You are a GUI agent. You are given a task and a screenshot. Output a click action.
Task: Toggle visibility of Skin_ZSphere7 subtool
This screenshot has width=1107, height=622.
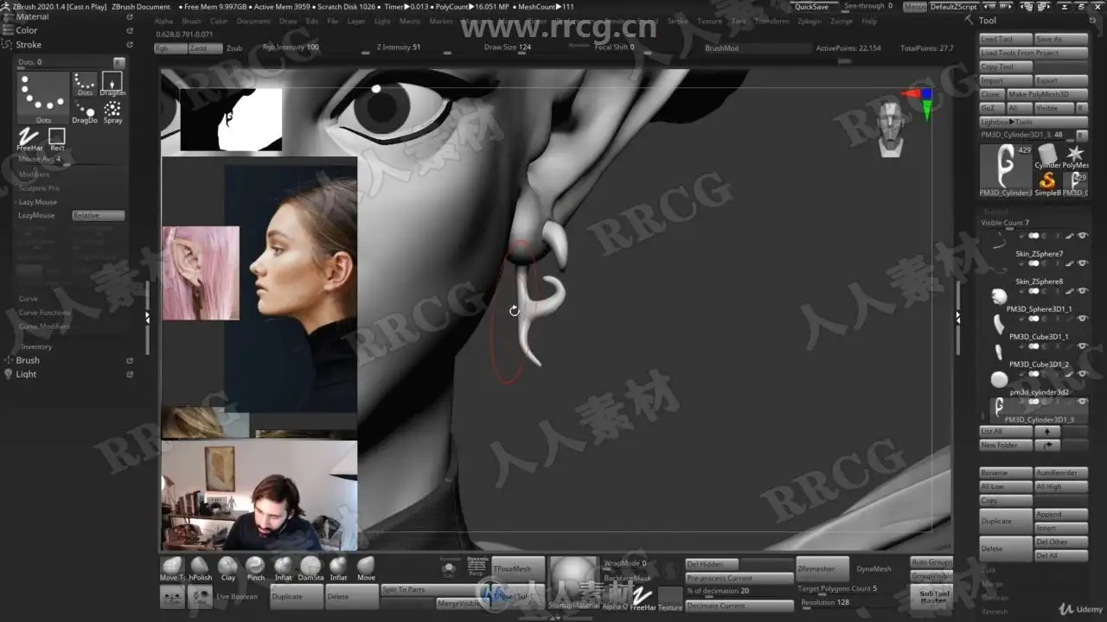point(1082,236)
